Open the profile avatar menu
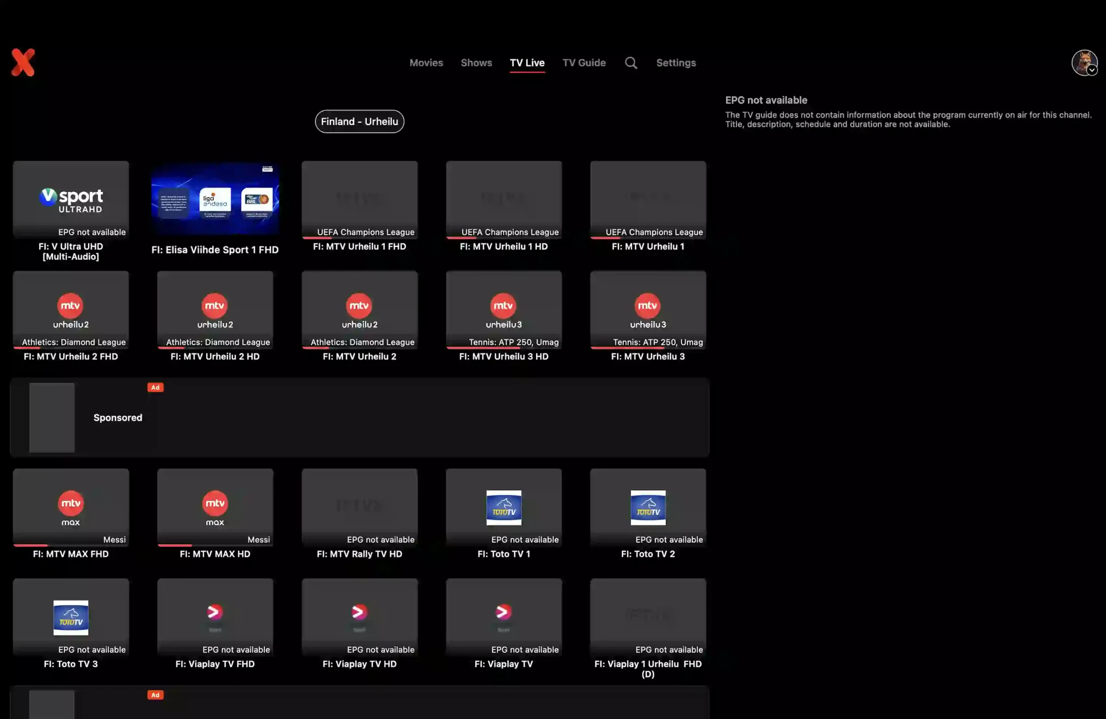The image size is (1106, 719). pyautogui.click(x=1084, y=63)
